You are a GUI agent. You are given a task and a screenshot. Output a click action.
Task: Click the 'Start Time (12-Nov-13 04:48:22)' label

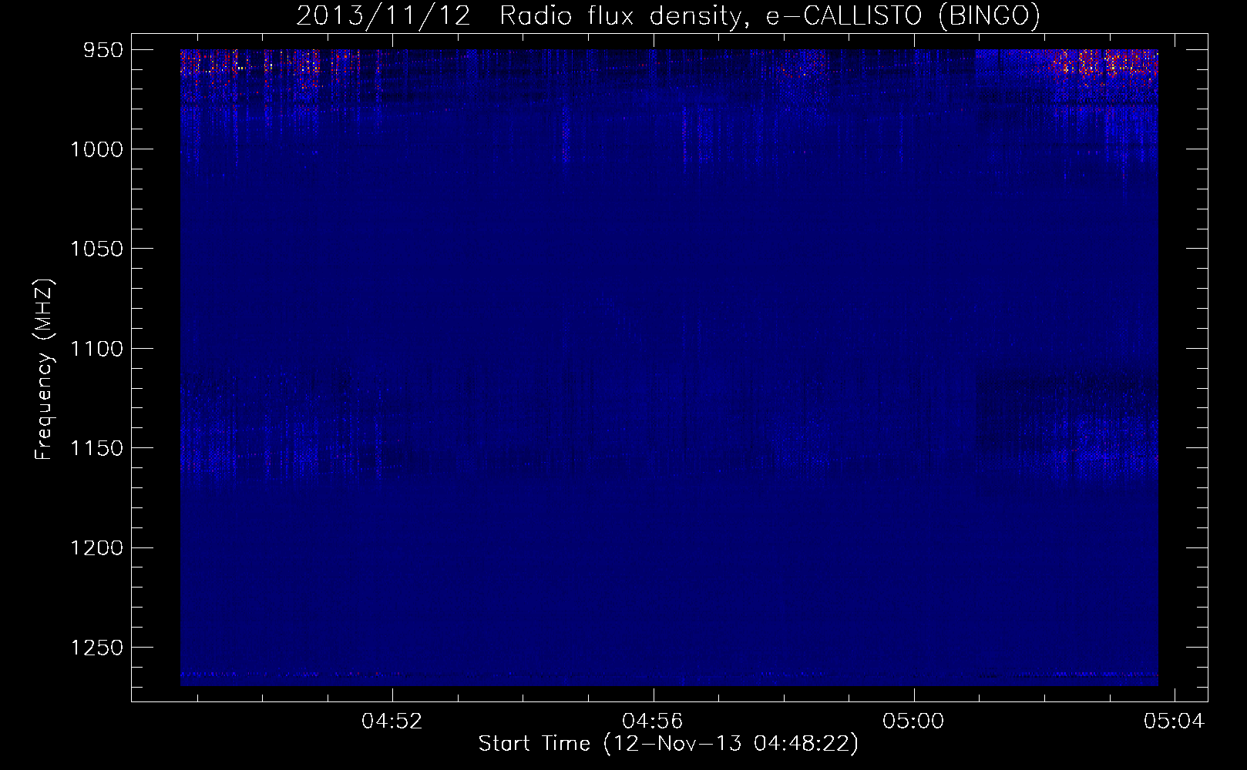pyautogui.click(x=668, y=744)
